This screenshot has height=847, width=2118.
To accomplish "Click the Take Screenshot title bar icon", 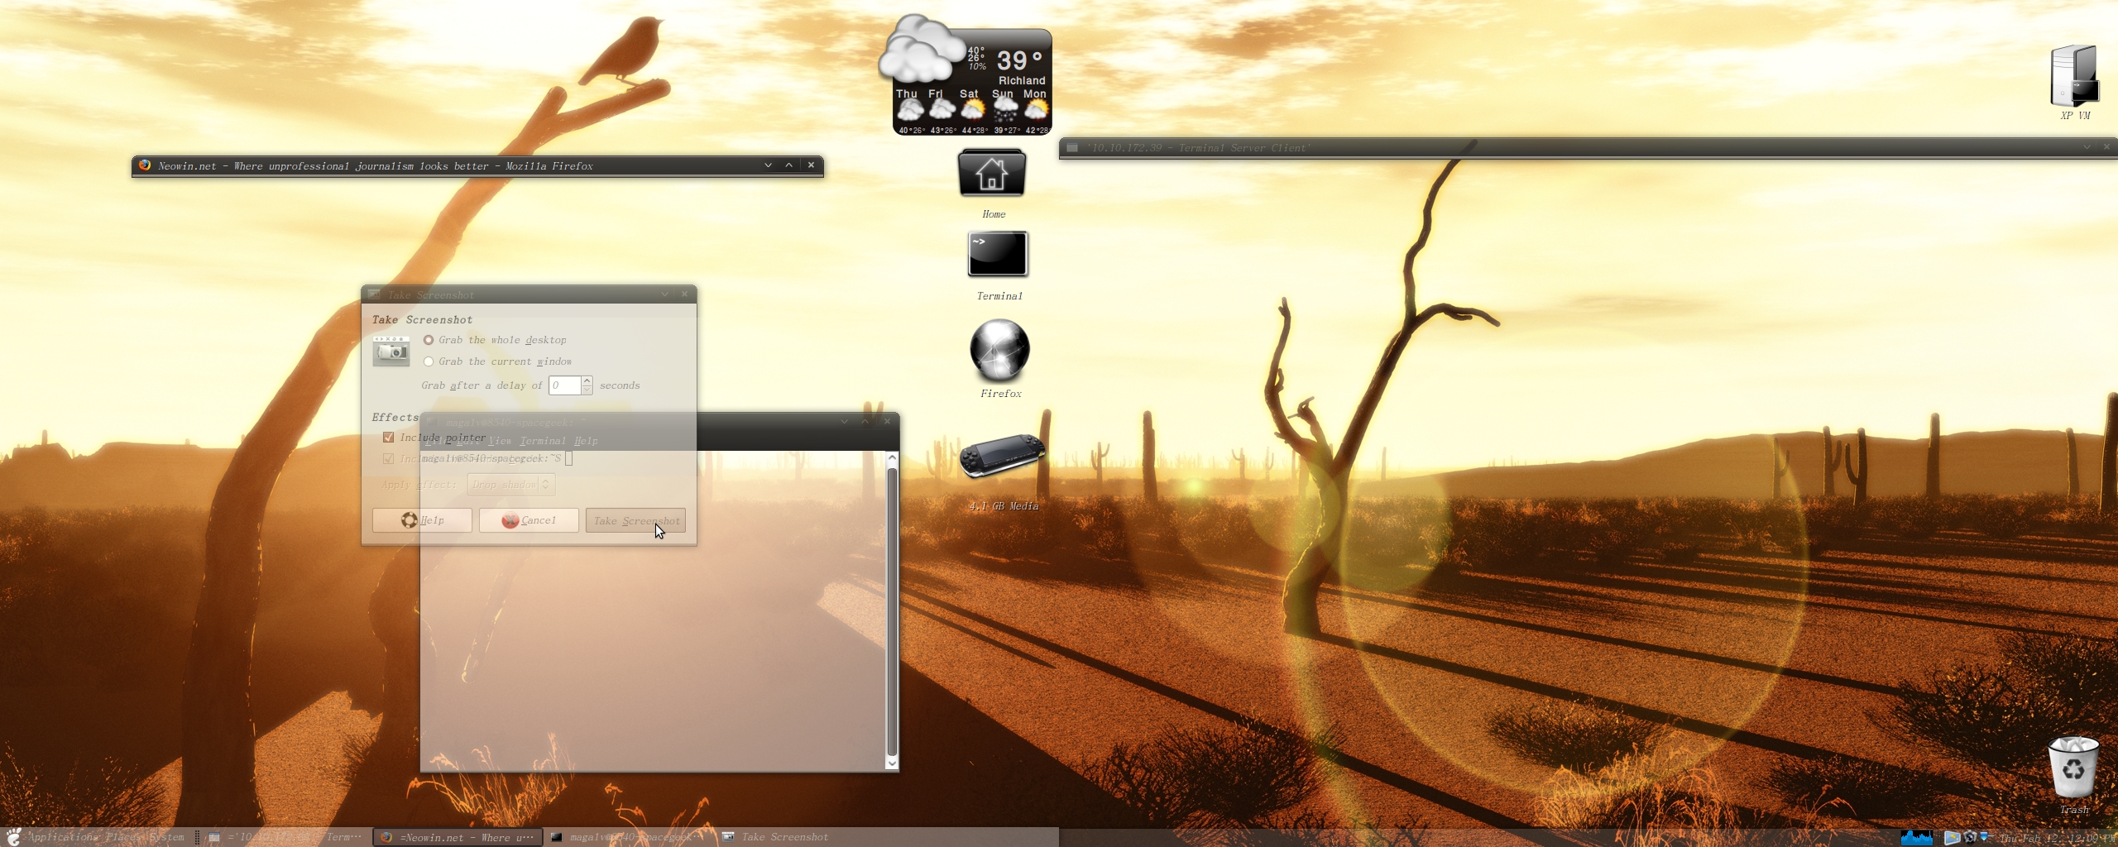I will coord(374,294).
